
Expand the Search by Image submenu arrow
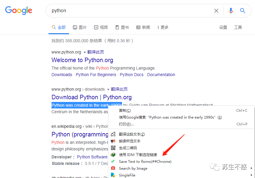tap(252, 168)
